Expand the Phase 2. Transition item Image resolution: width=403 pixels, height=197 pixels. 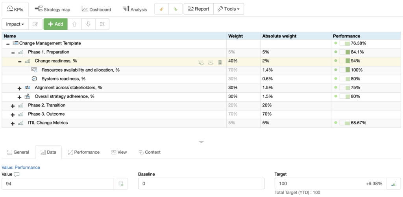click(x=13, y=105)
